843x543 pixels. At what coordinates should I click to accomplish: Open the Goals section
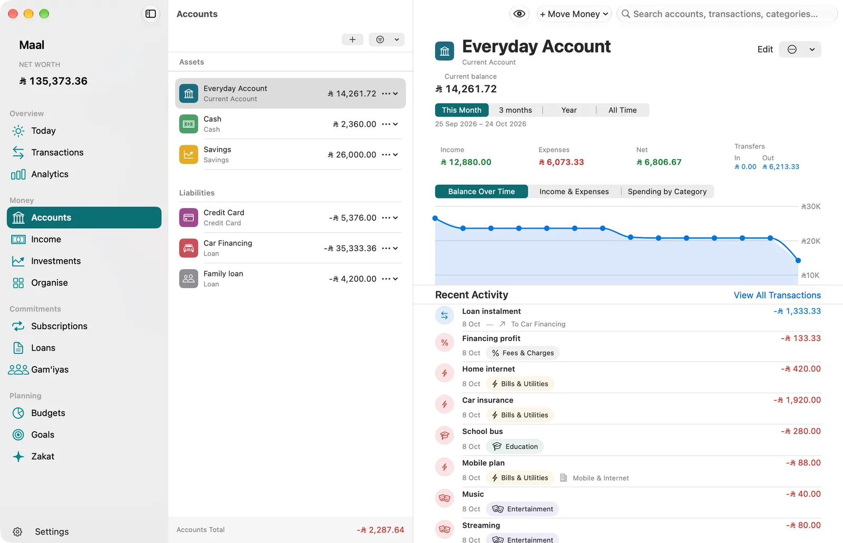84,435
